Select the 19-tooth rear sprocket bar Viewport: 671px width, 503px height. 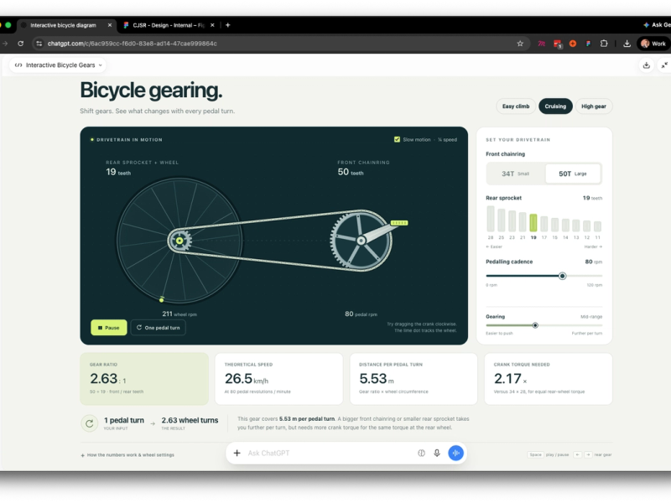tap(533, 223)
